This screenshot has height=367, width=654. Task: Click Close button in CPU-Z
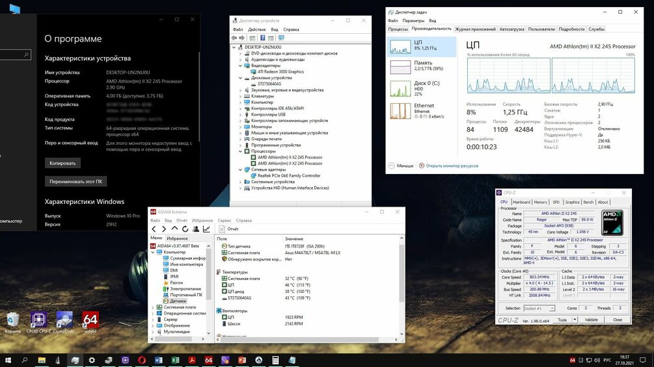tap(618, 320)
